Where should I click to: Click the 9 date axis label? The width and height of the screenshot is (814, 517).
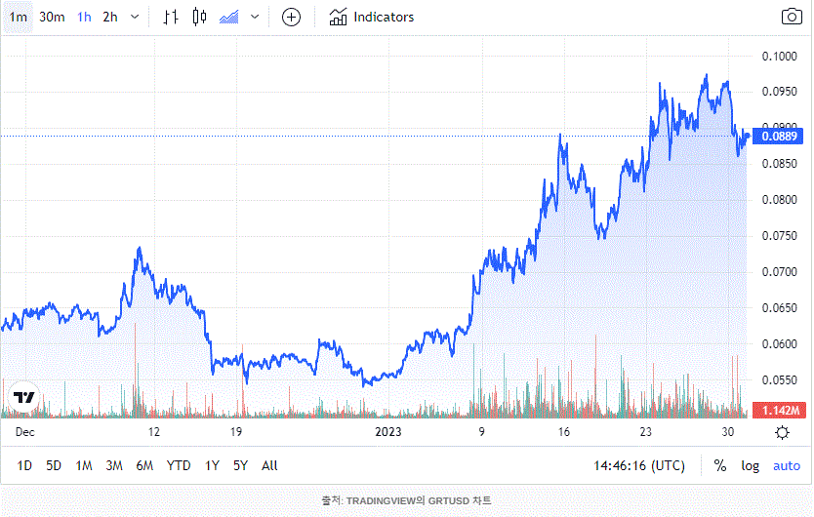(482, 432)
